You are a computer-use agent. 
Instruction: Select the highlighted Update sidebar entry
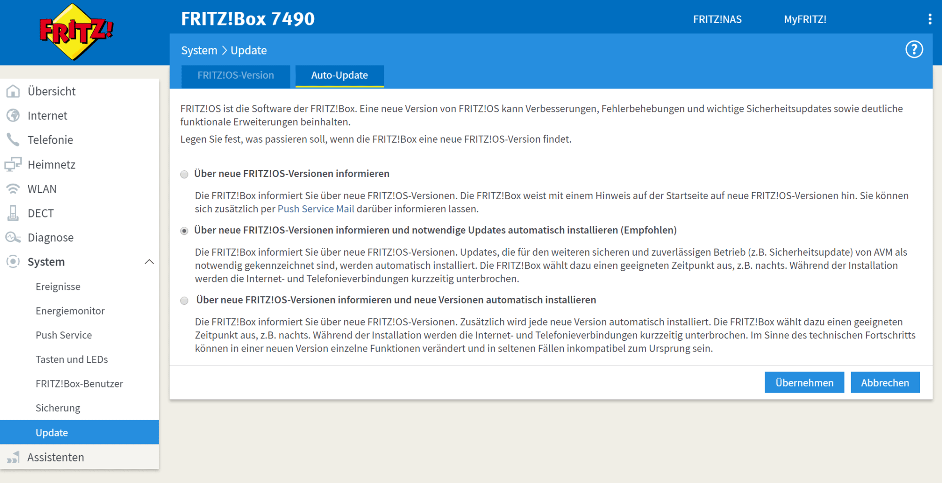[80, 432]
